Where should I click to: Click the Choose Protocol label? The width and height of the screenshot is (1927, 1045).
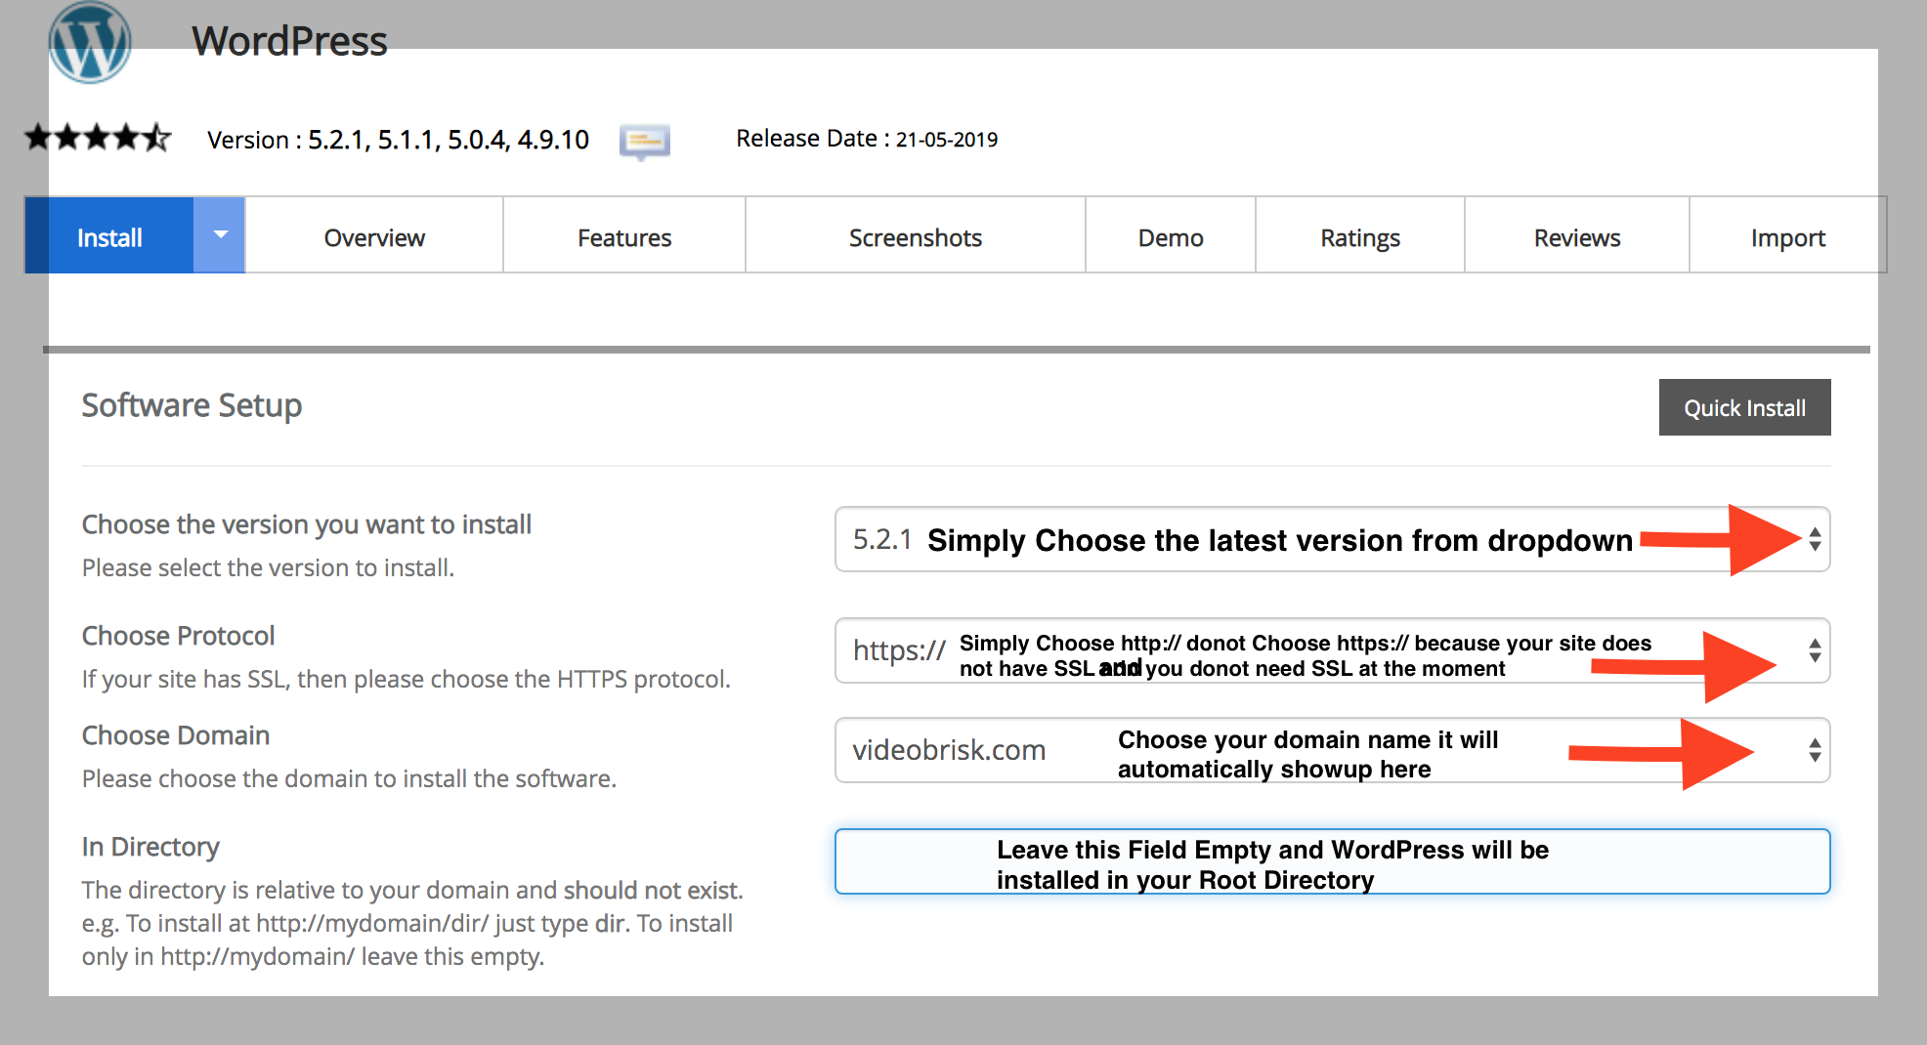pyautogui.click(x=178, y=636)
